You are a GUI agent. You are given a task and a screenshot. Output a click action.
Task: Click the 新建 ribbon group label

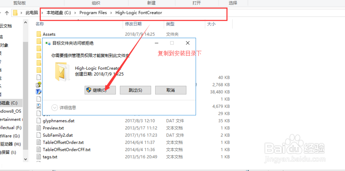tap(151, 3)
